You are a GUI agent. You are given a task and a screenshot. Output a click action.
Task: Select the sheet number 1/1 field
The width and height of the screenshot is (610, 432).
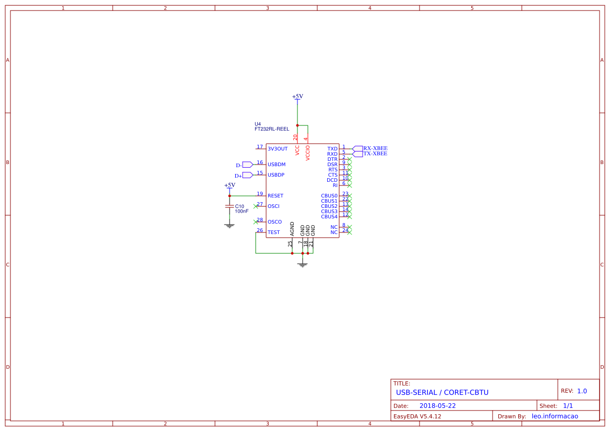[x=568, y=406]
